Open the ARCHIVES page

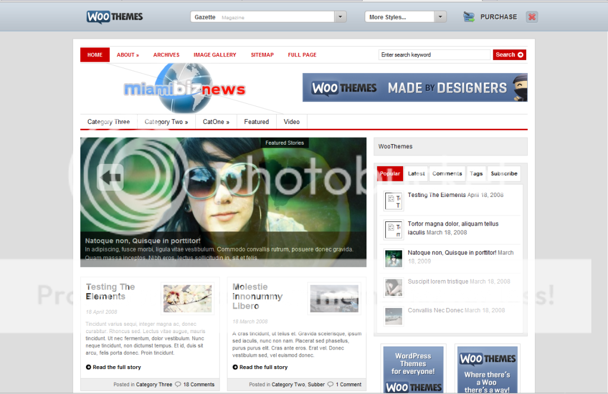[166, 55]
